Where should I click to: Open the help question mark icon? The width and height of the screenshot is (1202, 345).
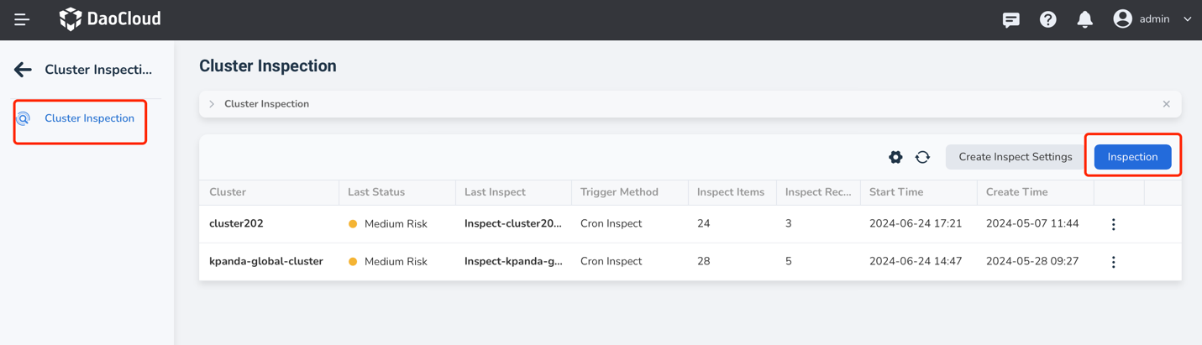pos(1047,19)
